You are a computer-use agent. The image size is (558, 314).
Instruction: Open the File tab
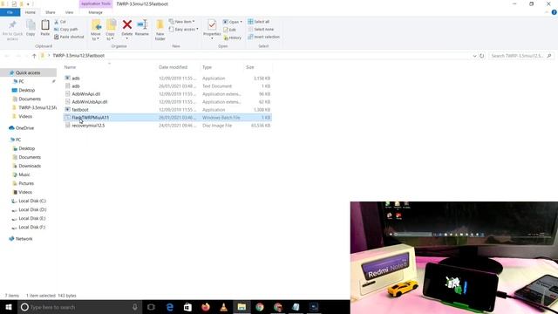[x=10, y=12]
